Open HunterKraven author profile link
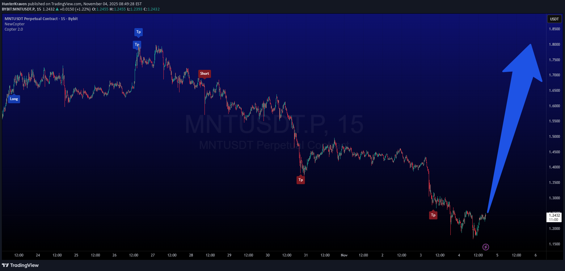This screenshot has width=565, height=271. point(14,4)
